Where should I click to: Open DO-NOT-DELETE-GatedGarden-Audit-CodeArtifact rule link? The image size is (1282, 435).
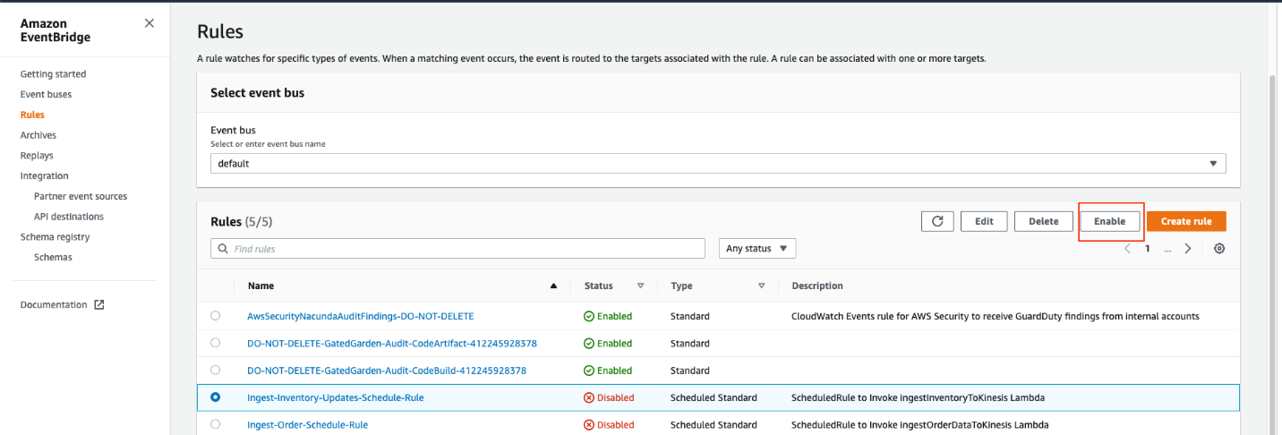pos(392,343)
